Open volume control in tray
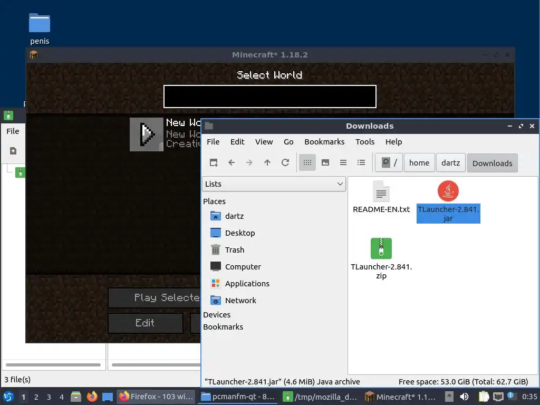This screenshot has height=405, width=540. pos(464,397)
